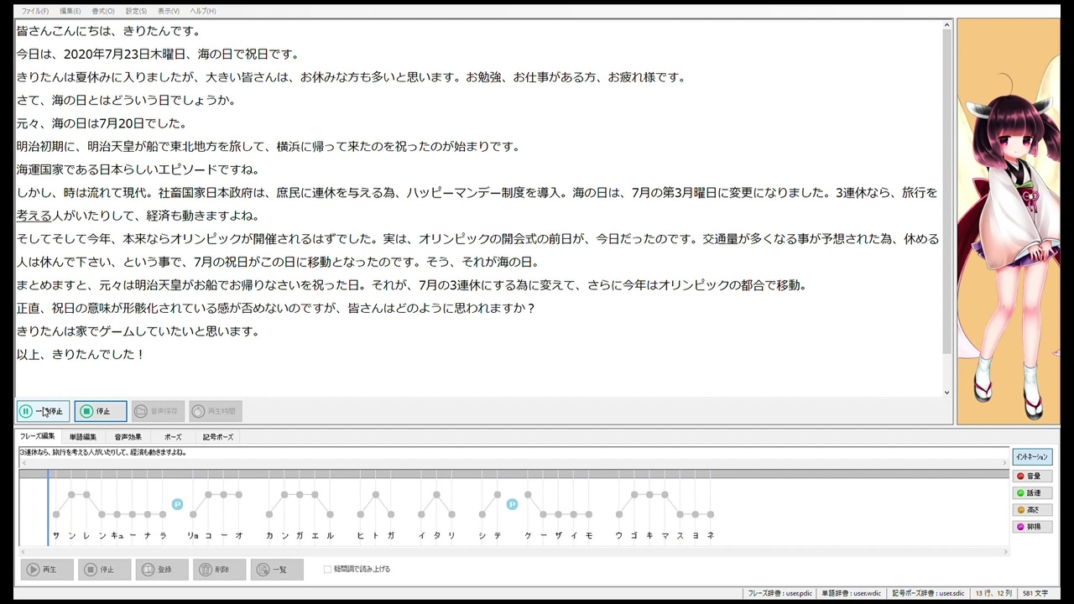Click accent node above mora サ
Viewport: 1074px width, 604px height.
(56, 514)
